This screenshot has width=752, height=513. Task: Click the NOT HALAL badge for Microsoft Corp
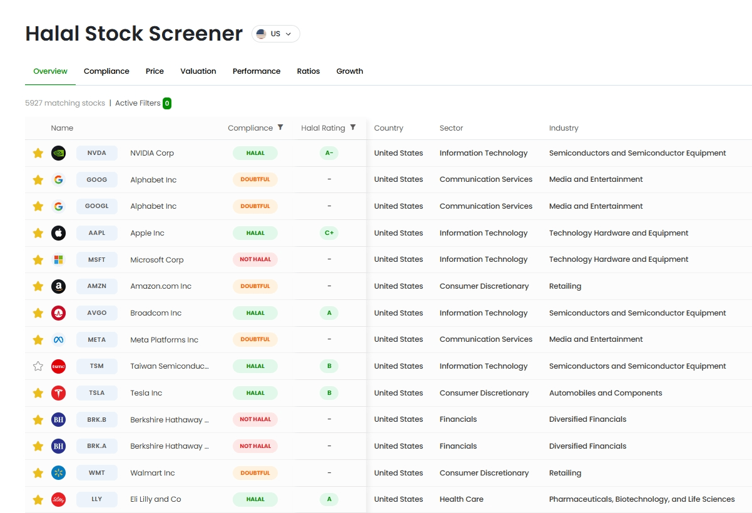(x=255, y=259)
